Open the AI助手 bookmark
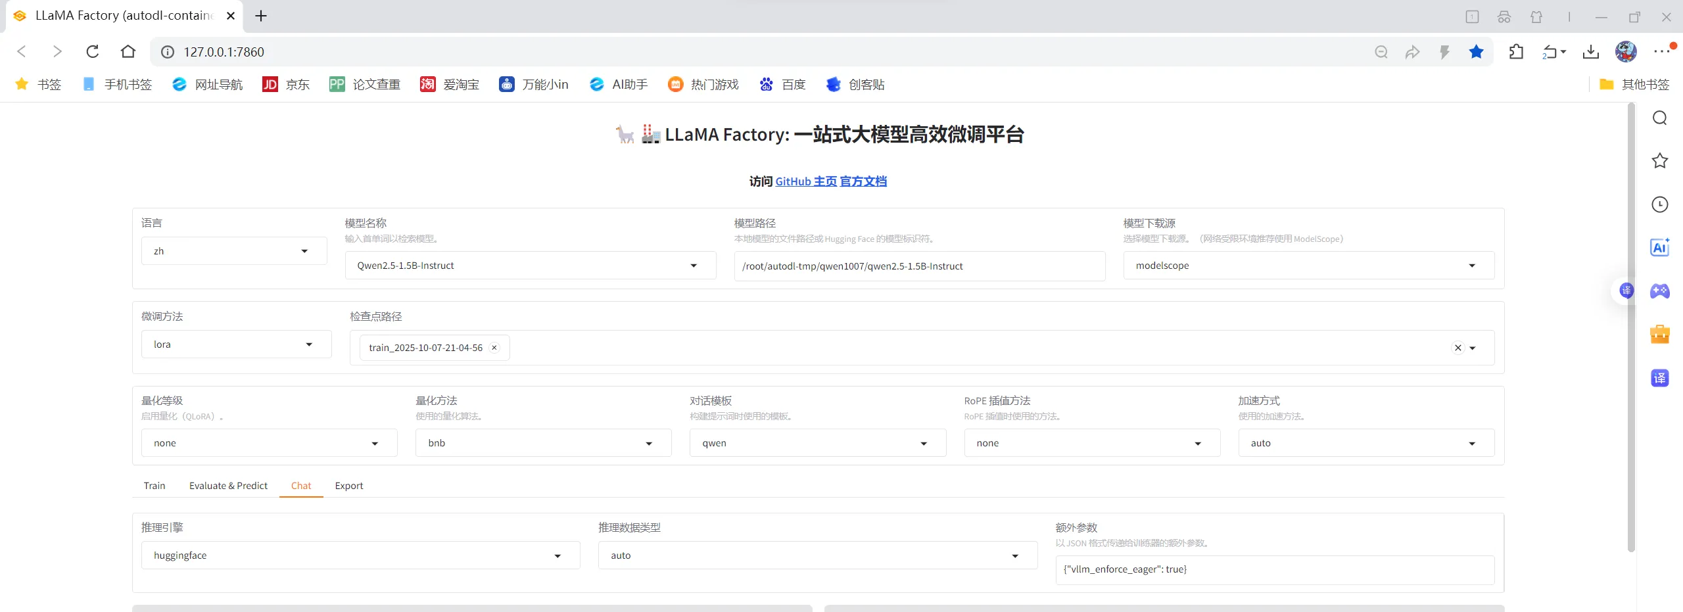Image resolution: width=1683 pixels, height=612 pixels. click(x=619, y=84)
